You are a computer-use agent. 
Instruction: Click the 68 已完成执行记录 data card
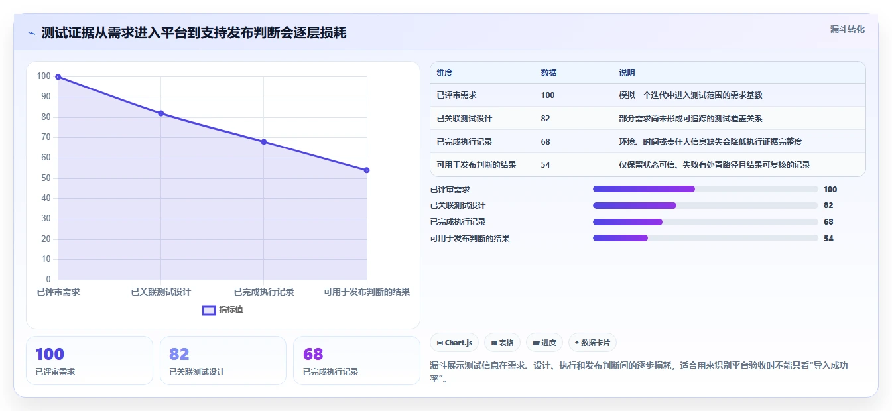357,361
